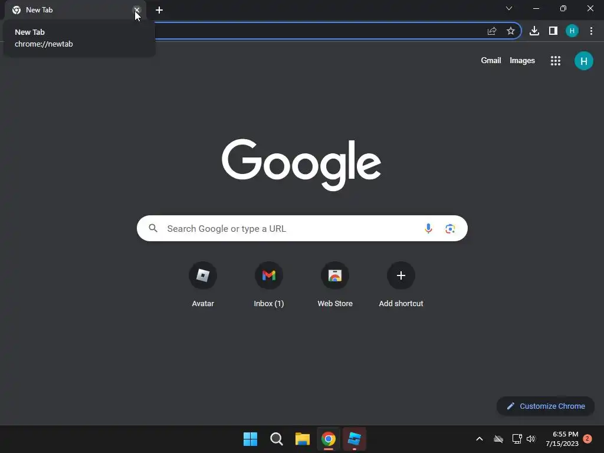Screen dimensions: 604x453
Task: Open Windows taskbar search
Action: tap(276, 439)
